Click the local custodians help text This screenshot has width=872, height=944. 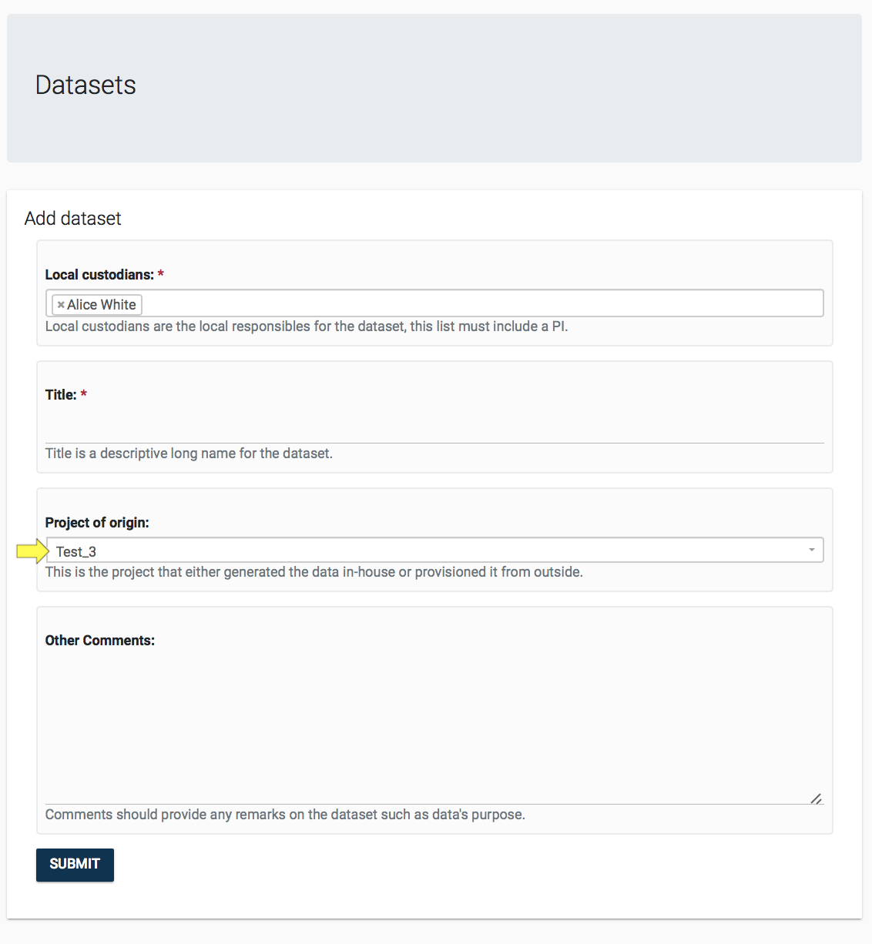click(x=307, y=326)
